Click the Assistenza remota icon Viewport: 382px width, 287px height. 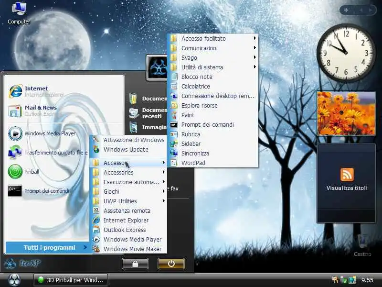[96, 210]
